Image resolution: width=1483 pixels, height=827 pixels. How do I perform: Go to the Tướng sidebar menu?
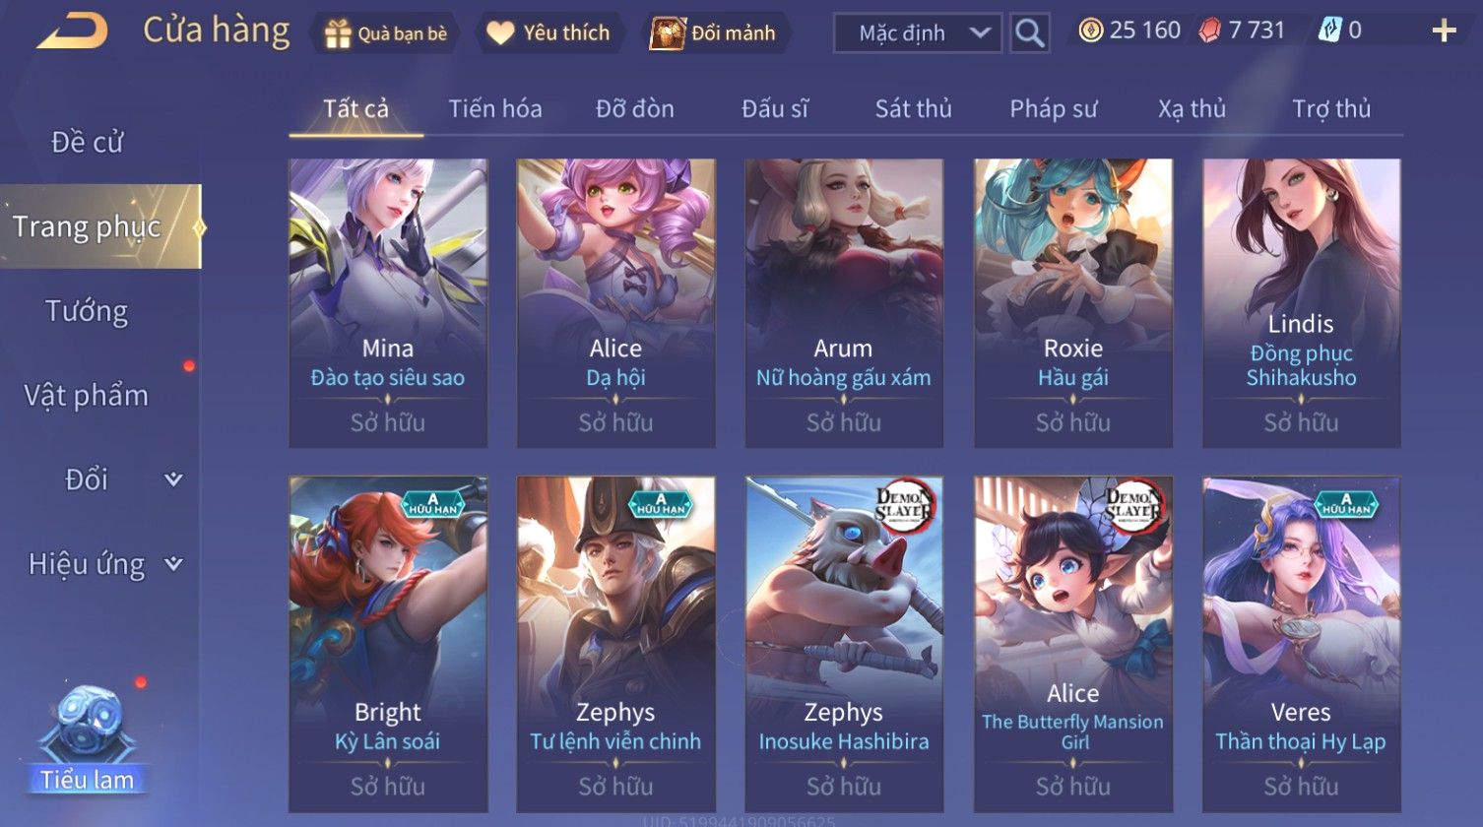[87, 311]
